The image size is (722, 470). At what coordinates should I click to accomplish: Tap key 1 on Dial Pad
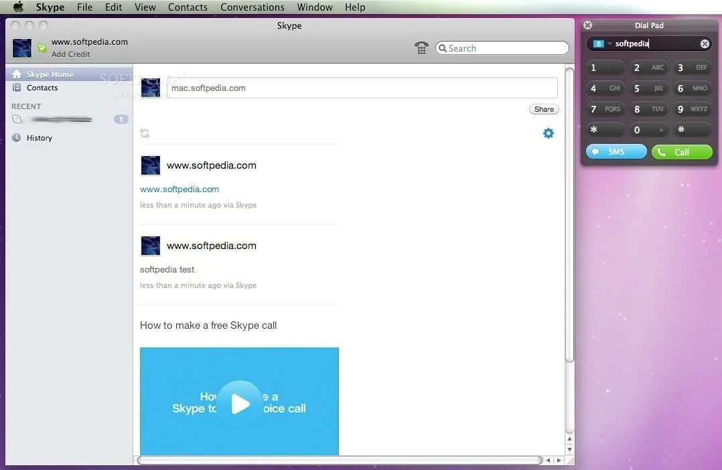click(x=605, y=68)
